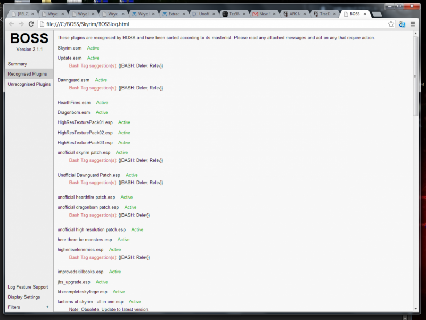Close the Tes5M tab
This screenshot has height=320, width=426.
(244, 14)
